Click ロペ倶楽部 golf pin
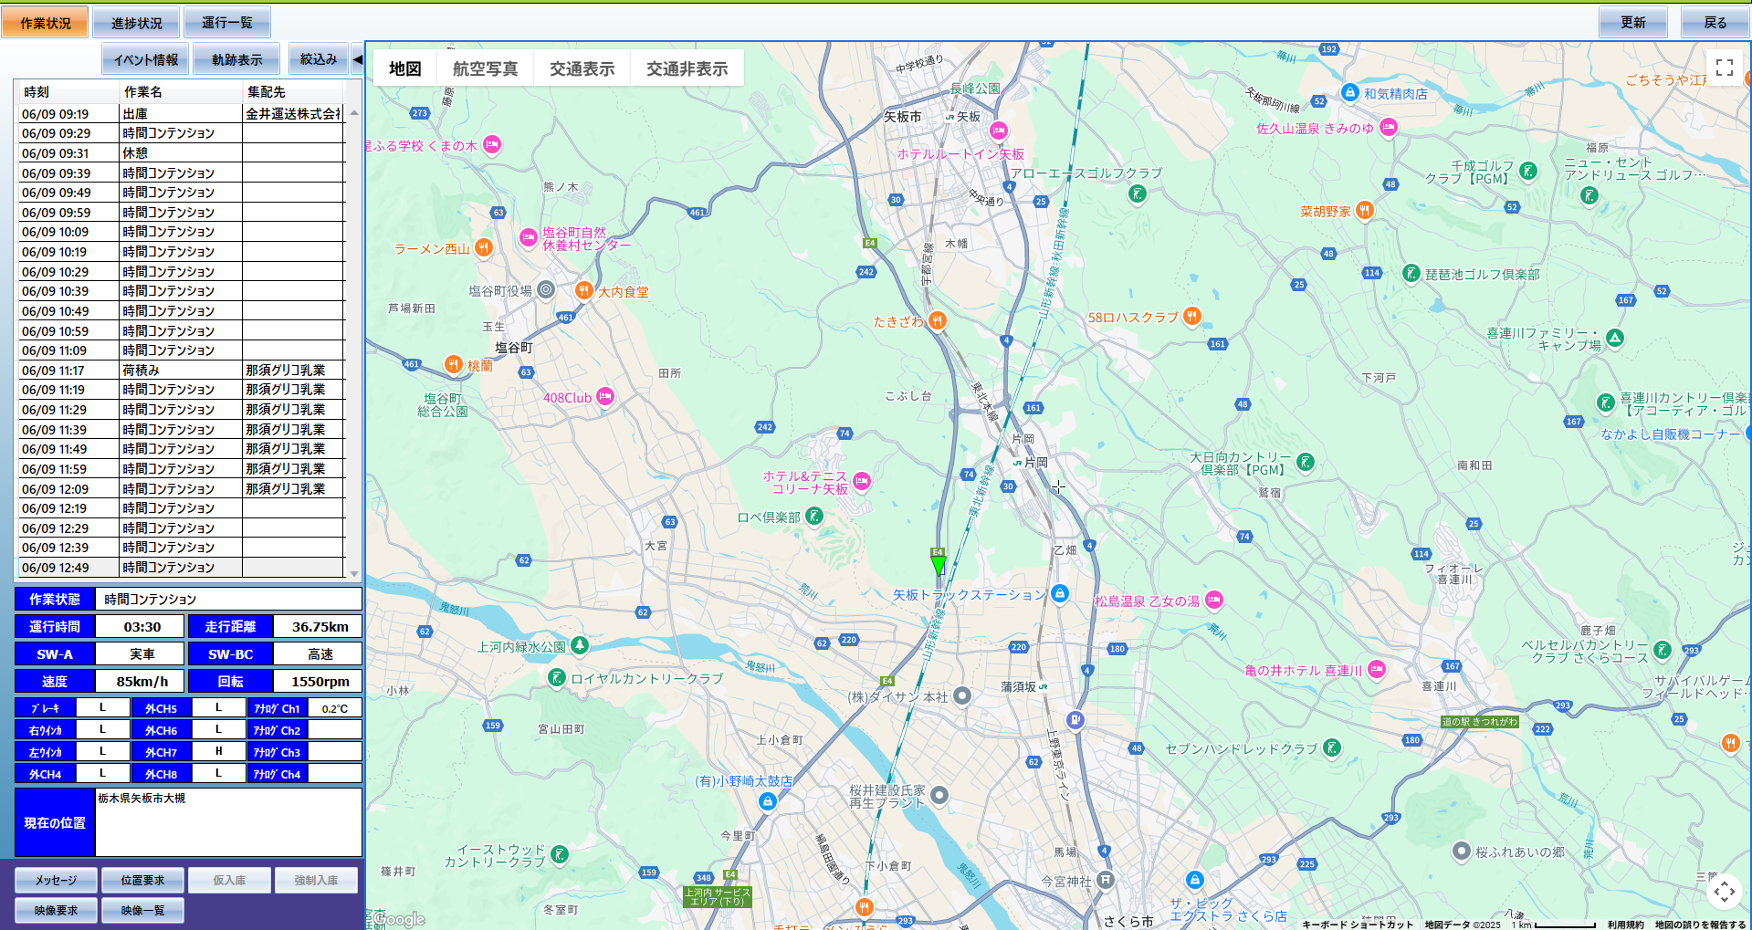 814,516
